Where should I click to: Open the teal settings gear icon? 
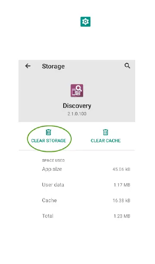pyautogui.click(x=85, y=22)
